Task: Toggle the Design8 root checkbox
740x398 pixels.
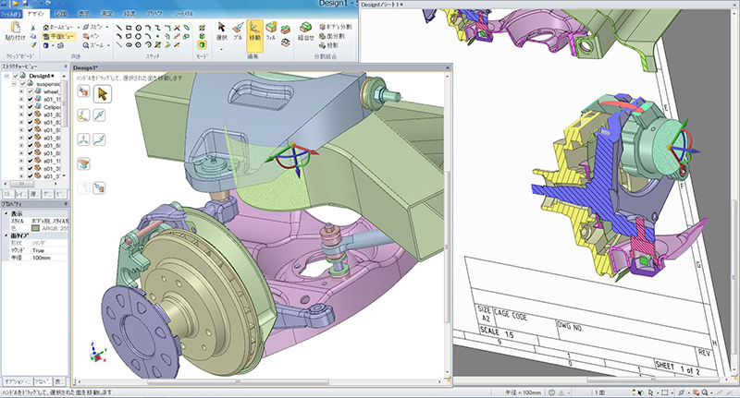Action: pos(14,74)
